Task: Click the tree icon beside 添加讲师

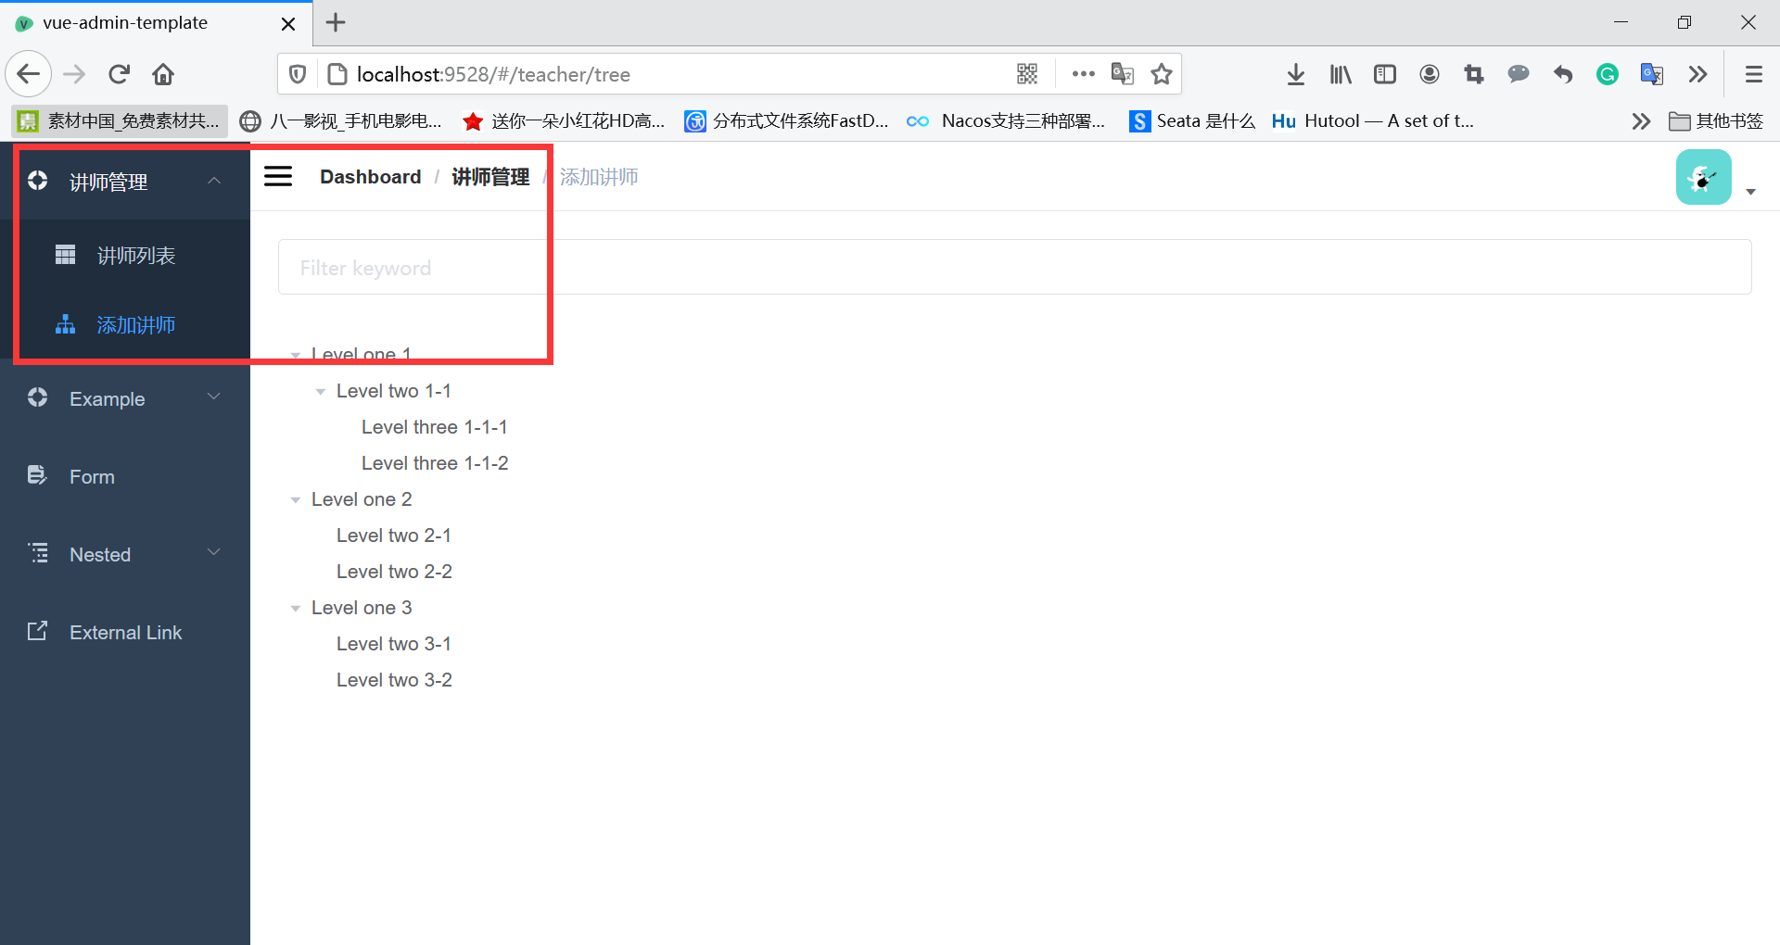Action: (65, 324)
